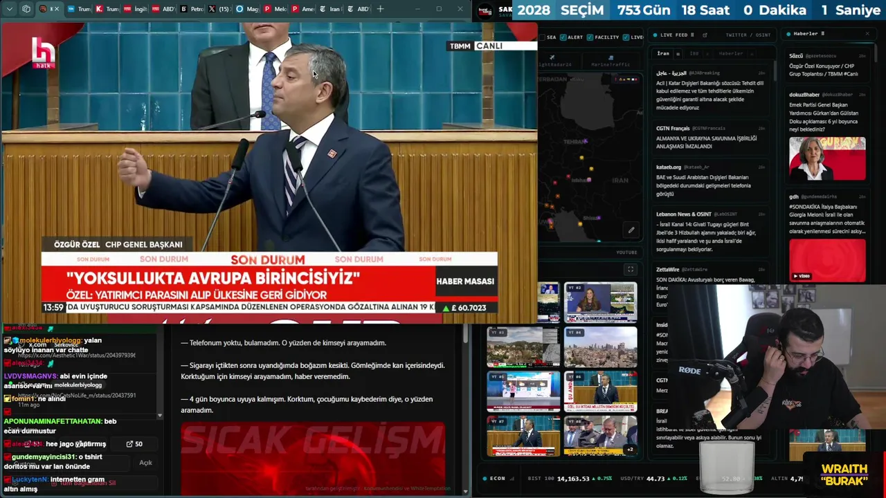Select the YT #3 stream thumbnail
886x498 pixels.
pyautogui.click(x=523, y=347)
